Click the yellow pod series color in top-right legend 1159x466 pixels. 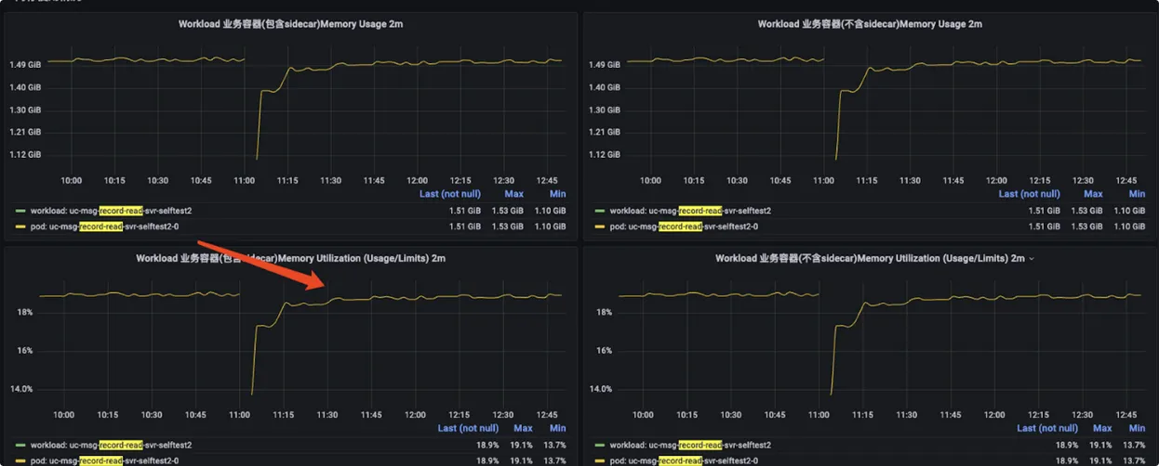tap(600, 227)
